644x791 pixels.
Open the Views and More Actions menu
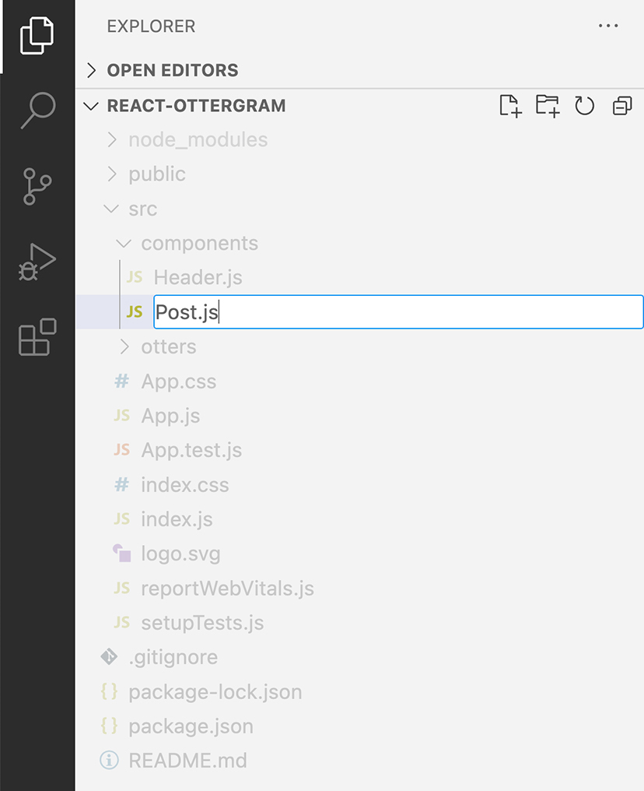(x=608, y=26)
